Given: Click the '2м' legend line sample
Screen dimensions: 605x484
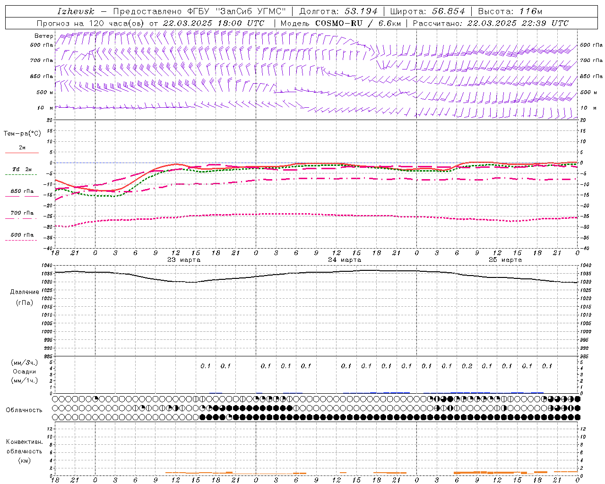Looking at the screenshot, I should click(x=22, y=153).
